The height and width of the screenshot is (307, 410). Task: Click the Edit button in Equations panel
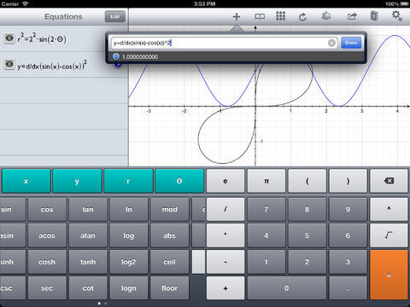(114, 17)
